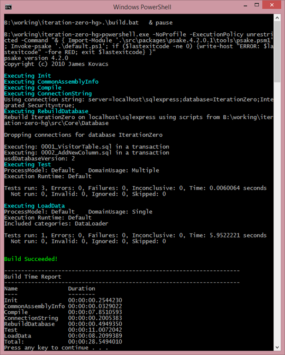Close the Windows PowerShell window
This screenshot has width=285, height=355.
(x=272, y=5)
